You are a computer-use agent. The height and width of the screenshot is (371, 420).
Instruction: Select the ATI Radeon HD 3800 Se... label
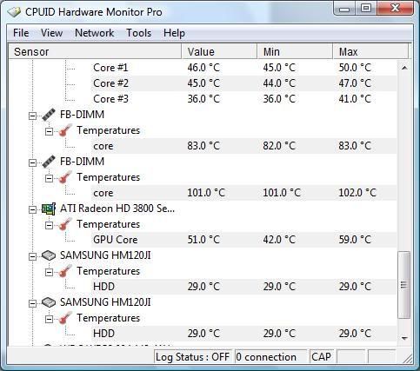pyautogui.click(x=117, y=209)
